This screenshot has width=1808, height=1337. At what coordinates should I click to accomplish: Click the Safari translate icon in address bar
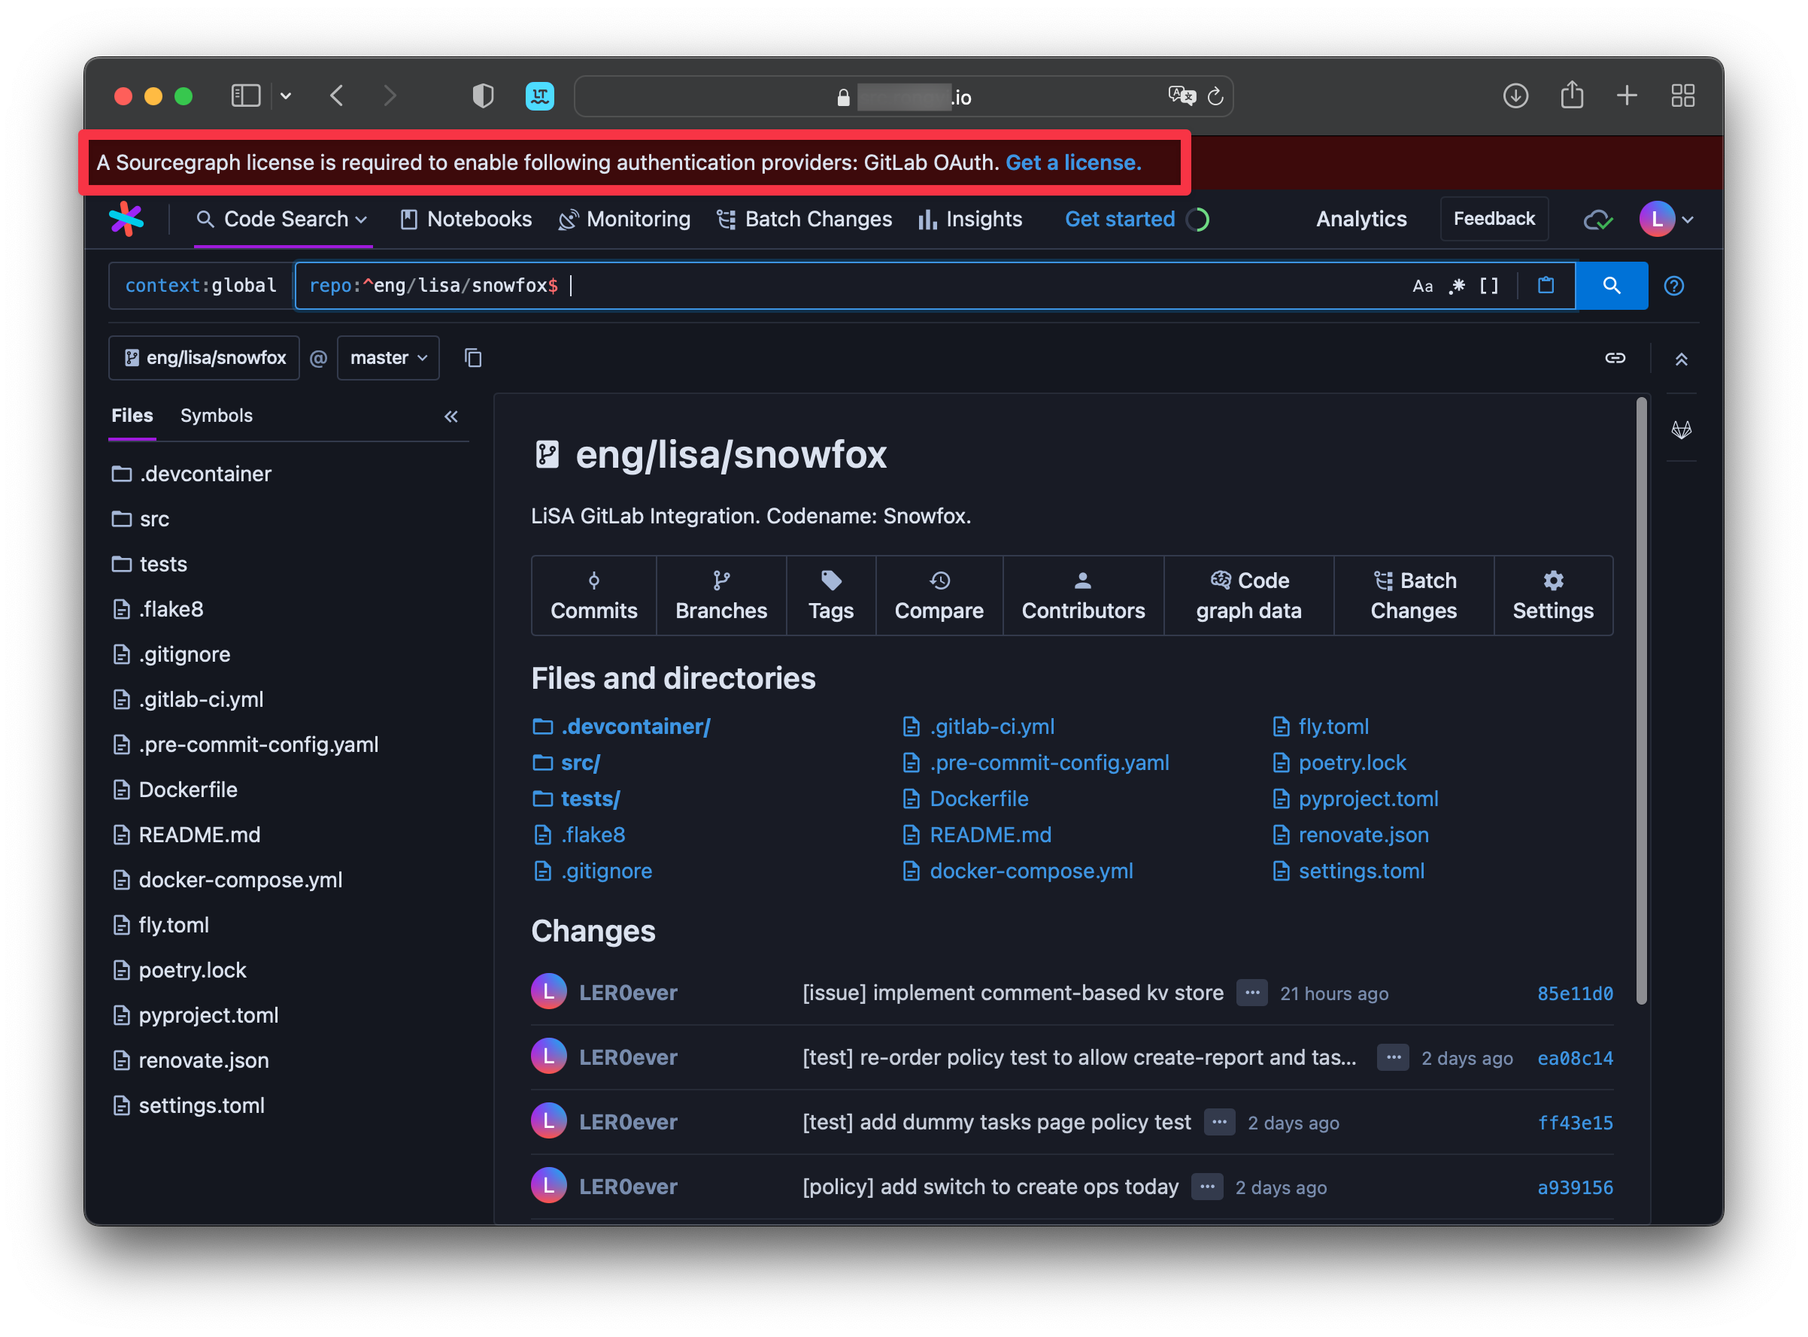tap(1181, 96)
